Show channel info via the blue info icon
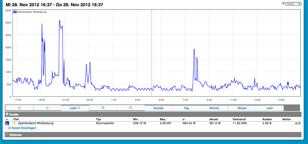 (x=299, y=123)
